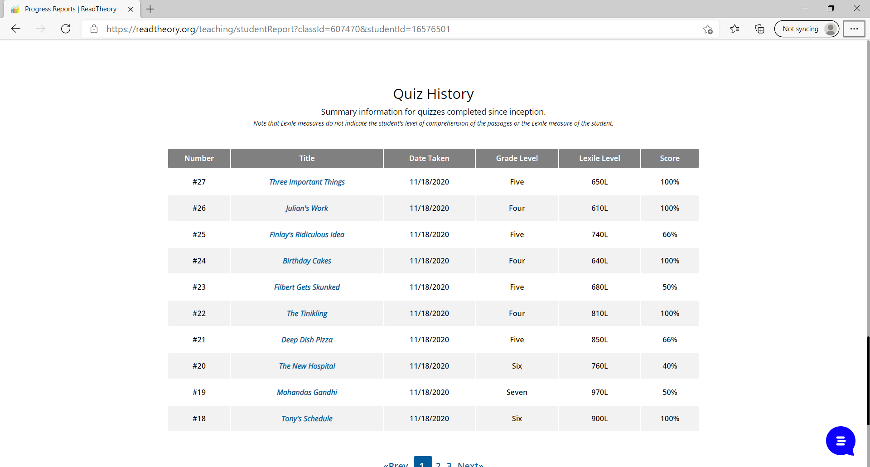Click the 40% score for quiz #20
This screenshot has height=467, width=870.
670,366
